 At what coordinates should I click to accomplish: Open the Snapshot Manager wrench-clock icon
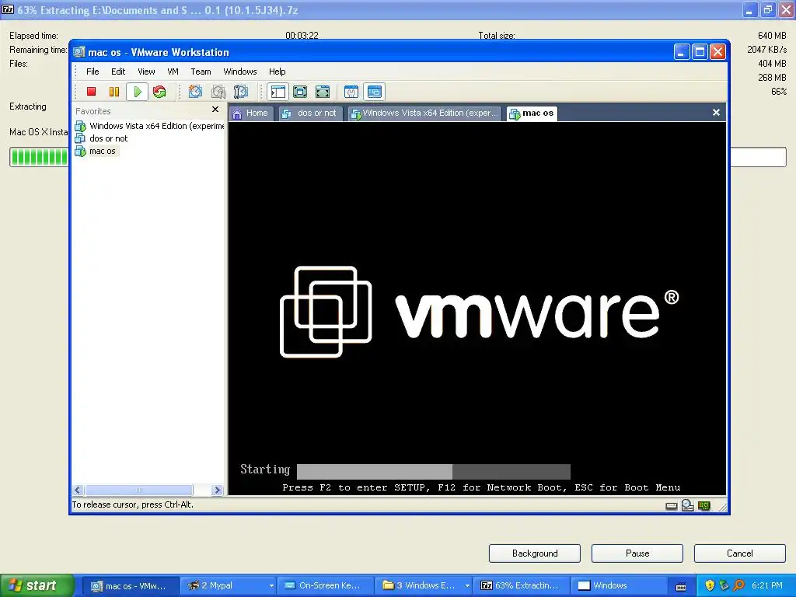(241, 92)
